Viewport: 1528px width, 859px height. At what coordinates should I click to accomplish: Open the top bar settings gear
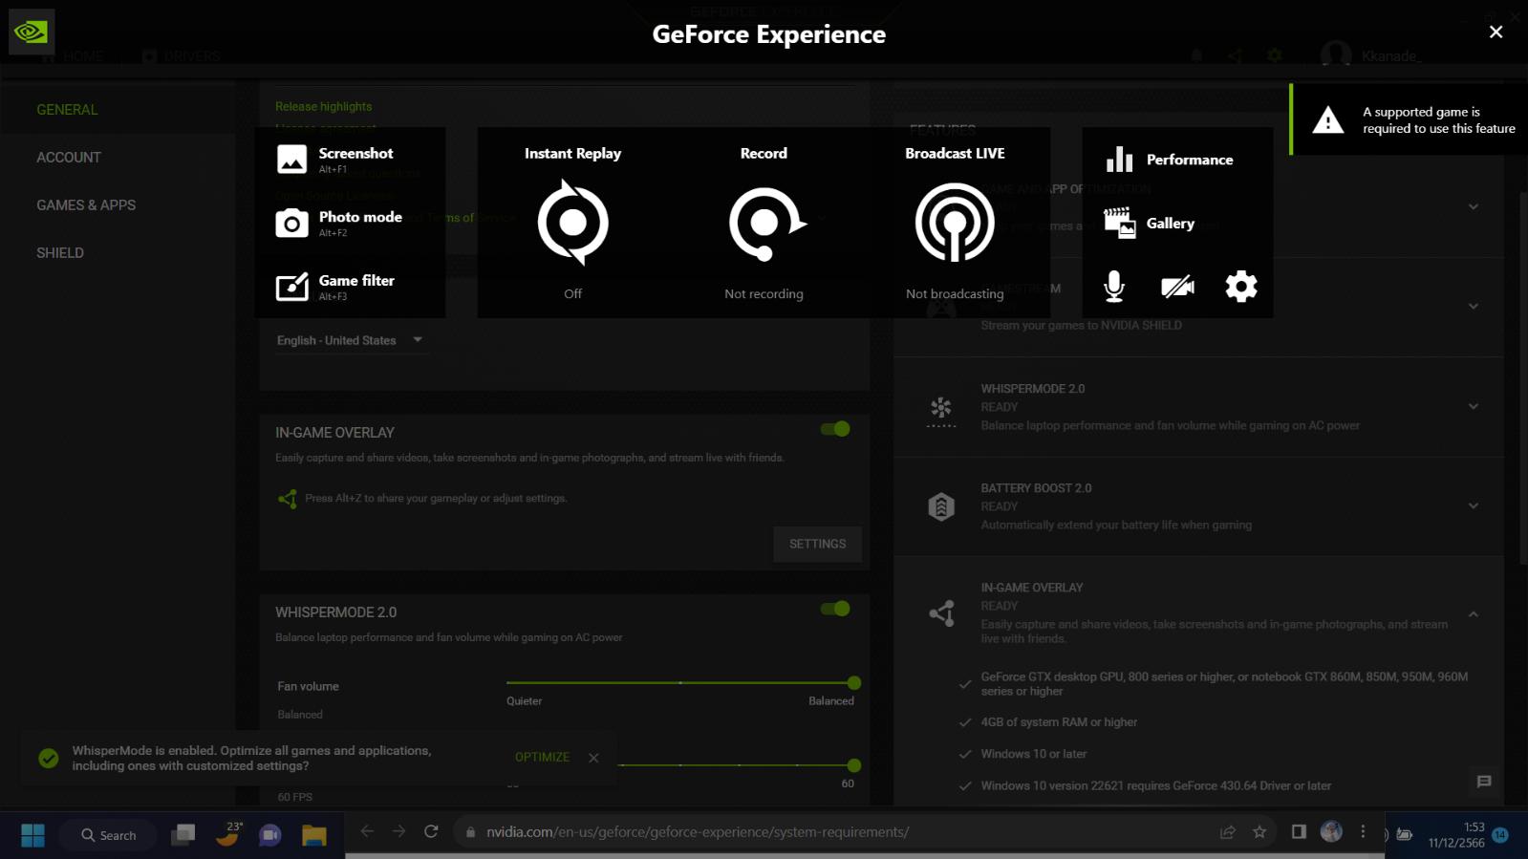(1275, 56)
